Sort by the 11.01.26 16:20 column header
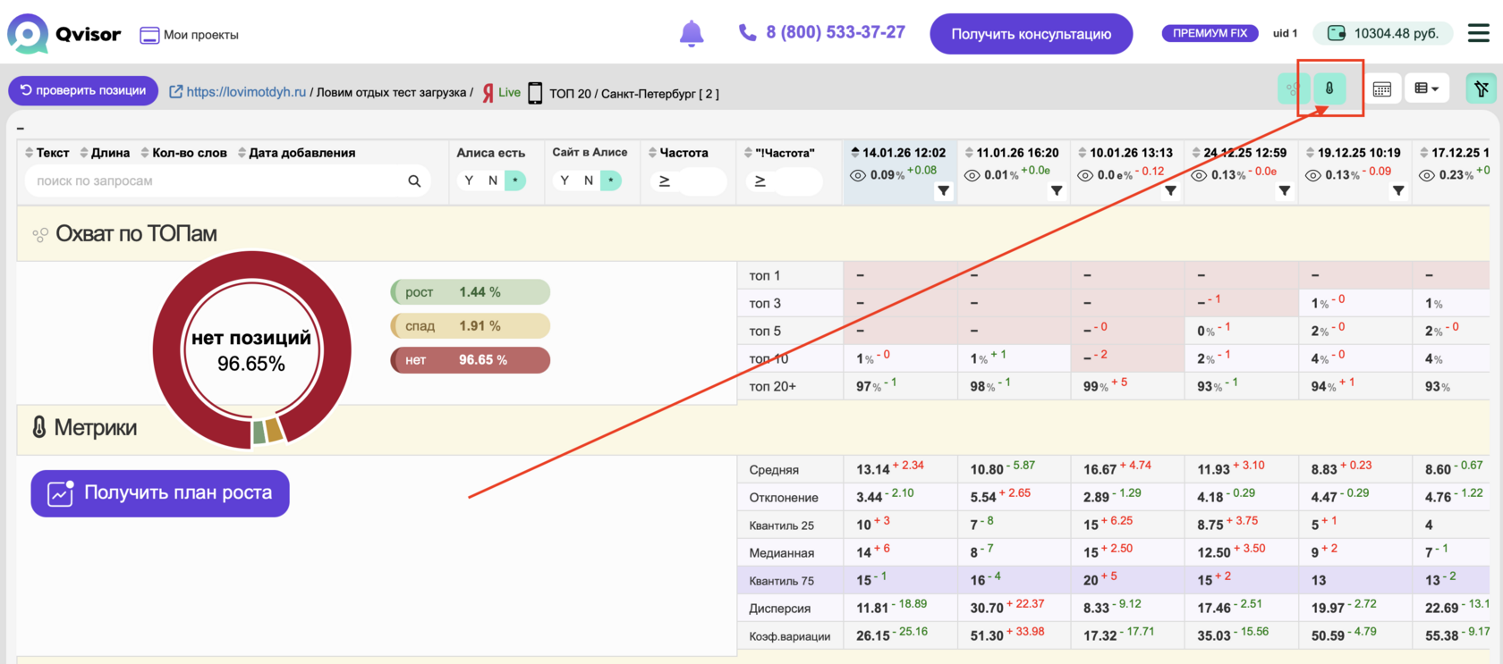The height and width of the screenshot is (664, 1503). tap(1011, 153)
